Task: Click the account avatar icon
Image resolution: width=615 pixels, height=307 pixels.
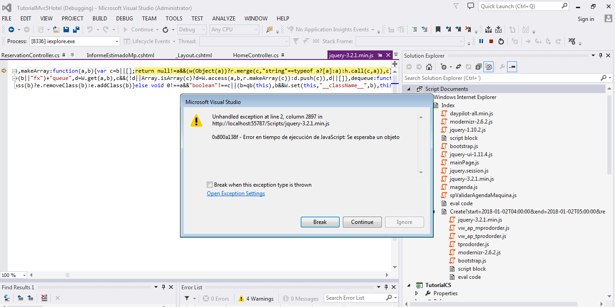Action: click(609, 18)
